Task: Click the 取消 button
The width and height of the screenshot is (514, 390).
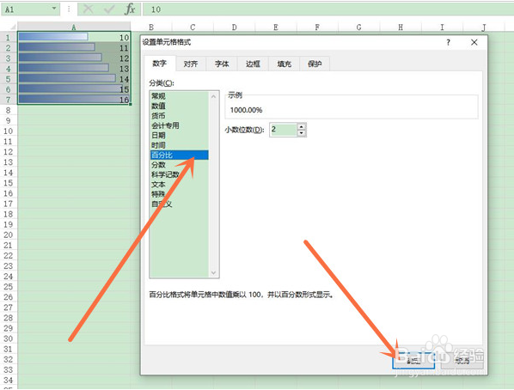Action: 462,361
